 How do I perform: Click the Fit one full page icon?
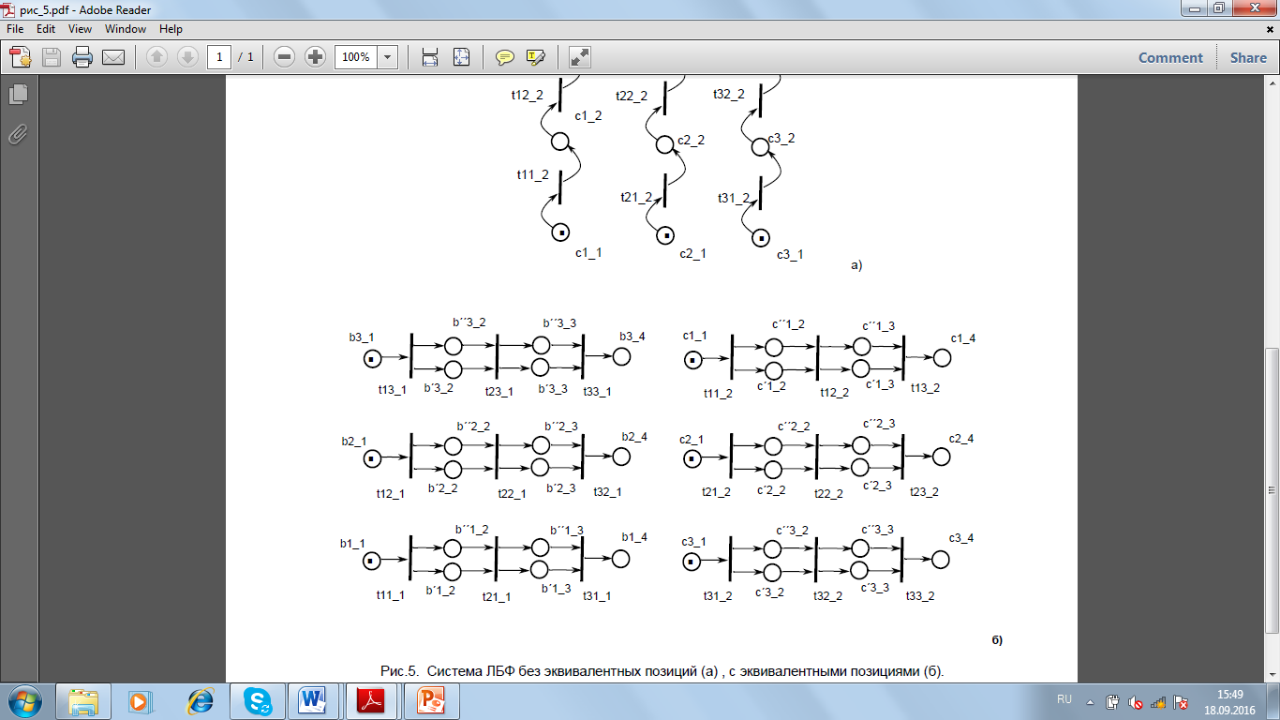[461, 57]
